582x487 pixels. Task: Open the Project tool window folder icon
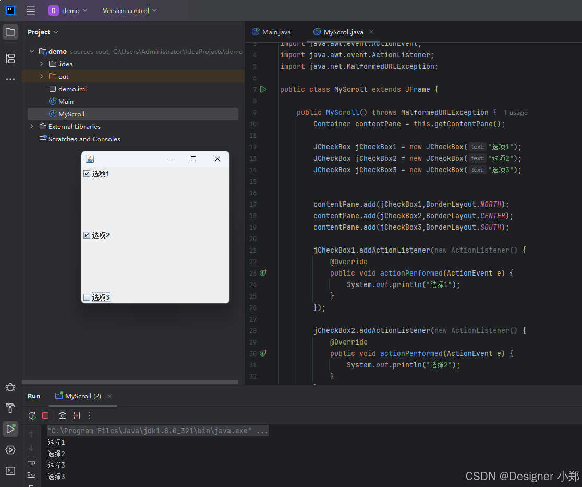tap(10, 32)
